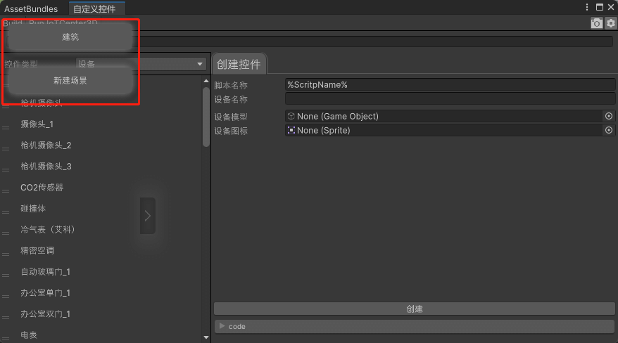Click the device list scrollbar thumb
The width and height of the screenshot is (618, 343).
206,117
